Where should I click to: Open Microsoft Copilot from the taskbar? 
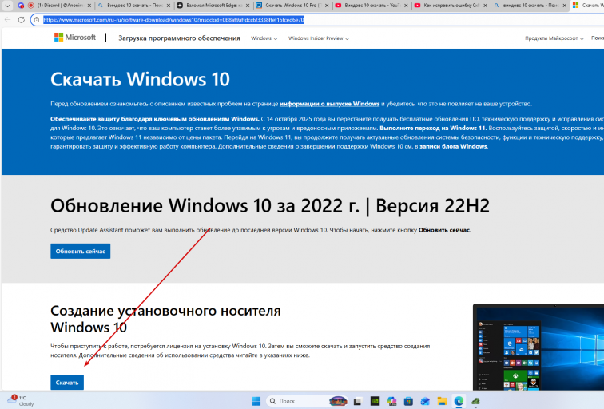coord(391,401)
